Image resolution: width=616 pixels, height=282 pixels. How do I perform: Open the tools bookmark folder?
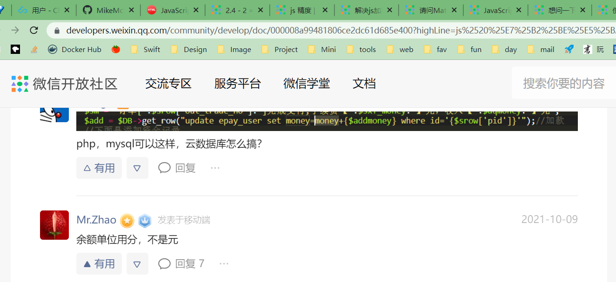[361, 49]
